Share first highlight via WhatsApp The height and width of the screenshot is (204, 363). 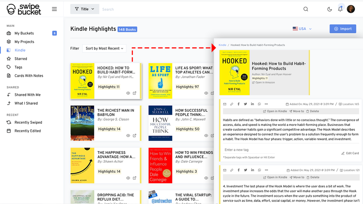[259, 104]
